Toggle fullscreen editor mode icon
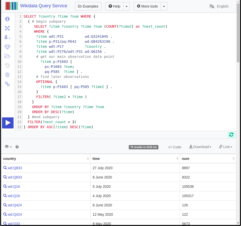Image resolution: width=241 pixels, height=226 pixels. (7, 28)
